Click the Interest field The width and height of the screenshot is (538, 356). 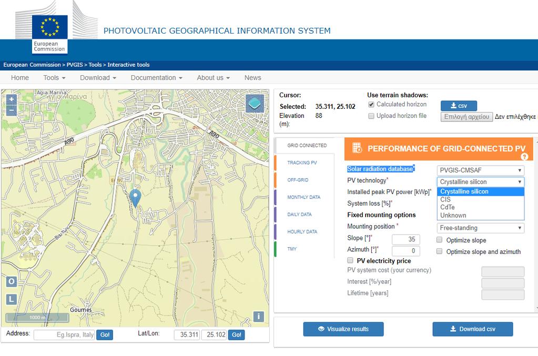503,283
